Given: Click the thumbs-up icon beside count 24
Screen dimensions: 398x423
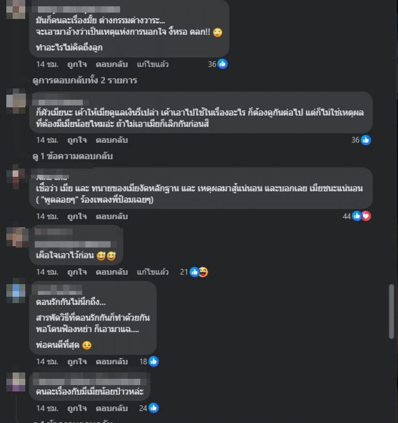Looking at the screenshot, I should (x=153, y=408).
